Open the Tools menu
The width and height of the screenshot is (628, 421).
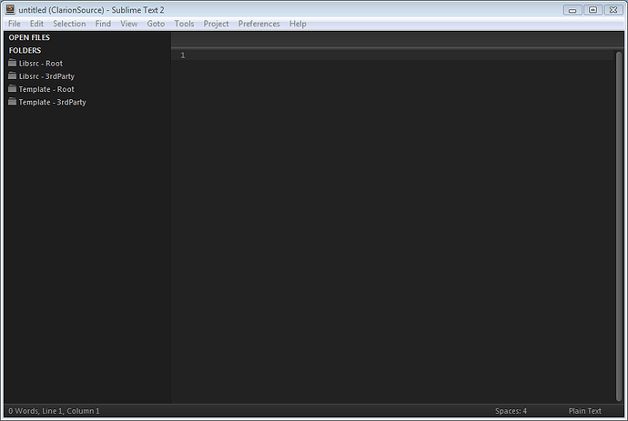[x=184, y=24]
